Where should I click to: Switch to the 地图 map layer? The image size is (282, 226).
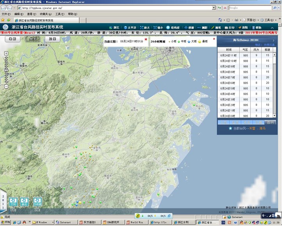click(12, 39)
